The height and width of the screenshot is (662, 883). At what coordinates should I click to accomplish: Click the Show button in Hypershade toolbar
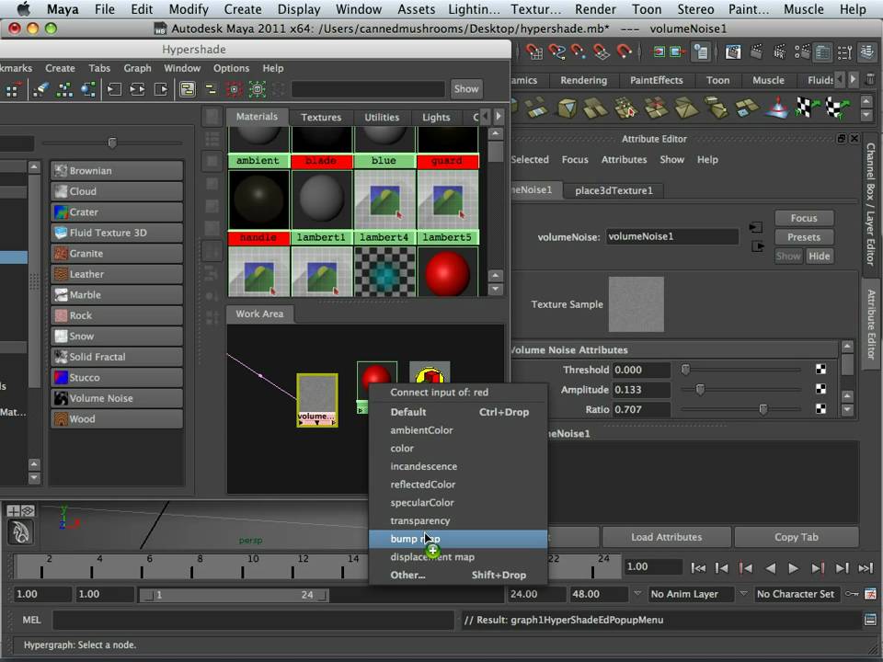tap(466, 89)
